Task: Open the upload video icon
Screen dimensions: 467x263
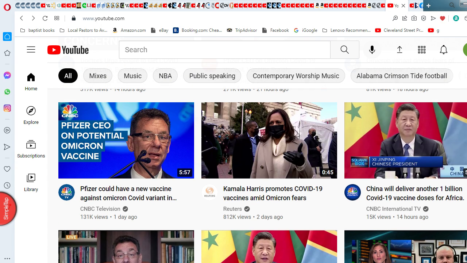Action: [x=400, y=50]
